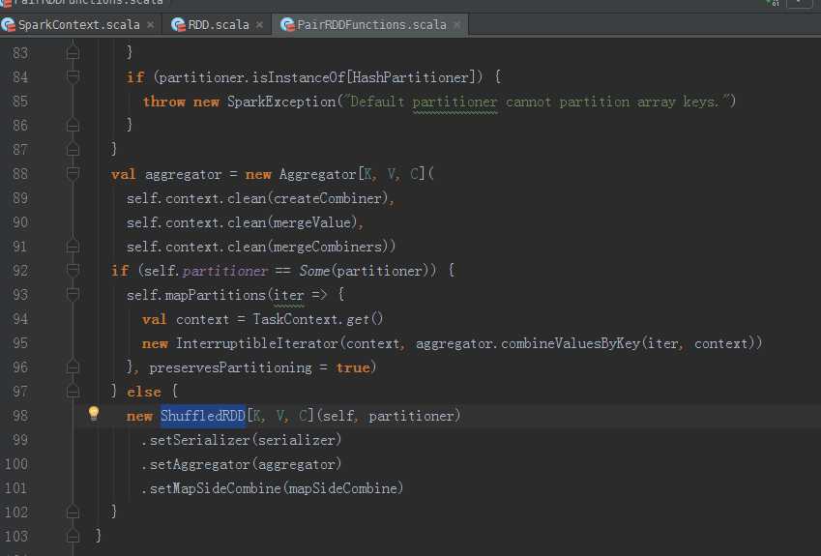Click the Scala file icon on SparkContext.scala tab

coord(9,24)
